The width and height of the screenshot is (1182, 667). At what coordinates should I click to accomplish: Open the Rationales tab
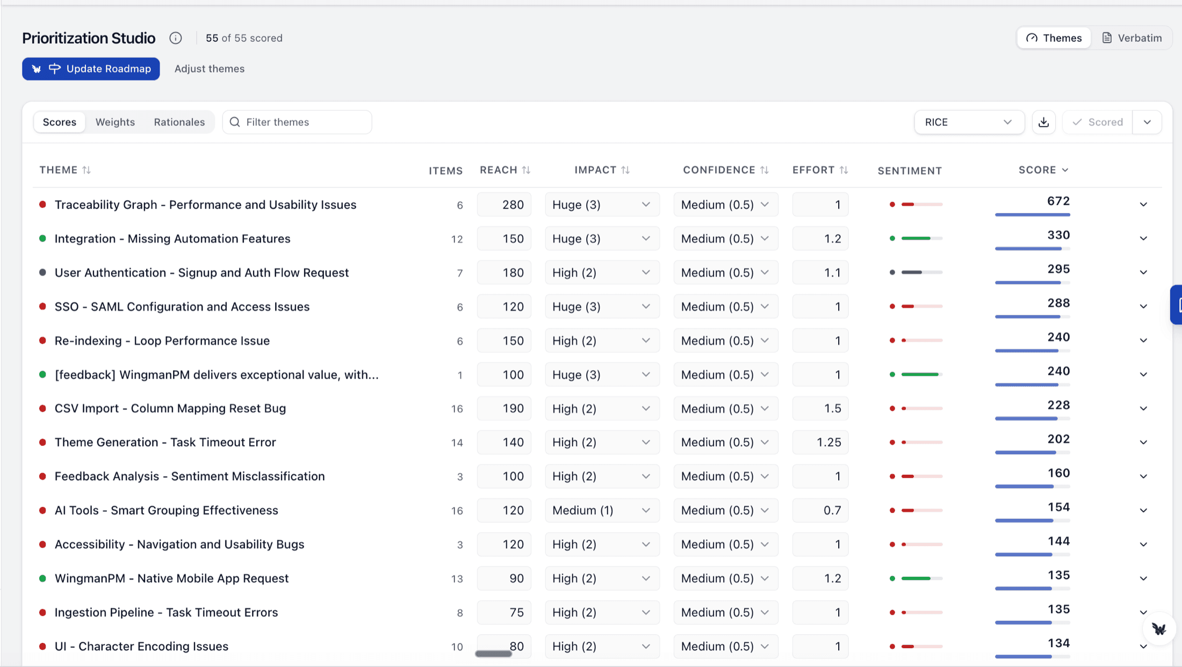(179, 122)
